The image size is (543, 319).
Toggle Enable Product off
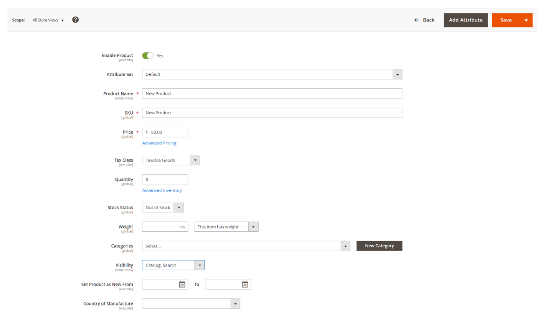point(147,56)
